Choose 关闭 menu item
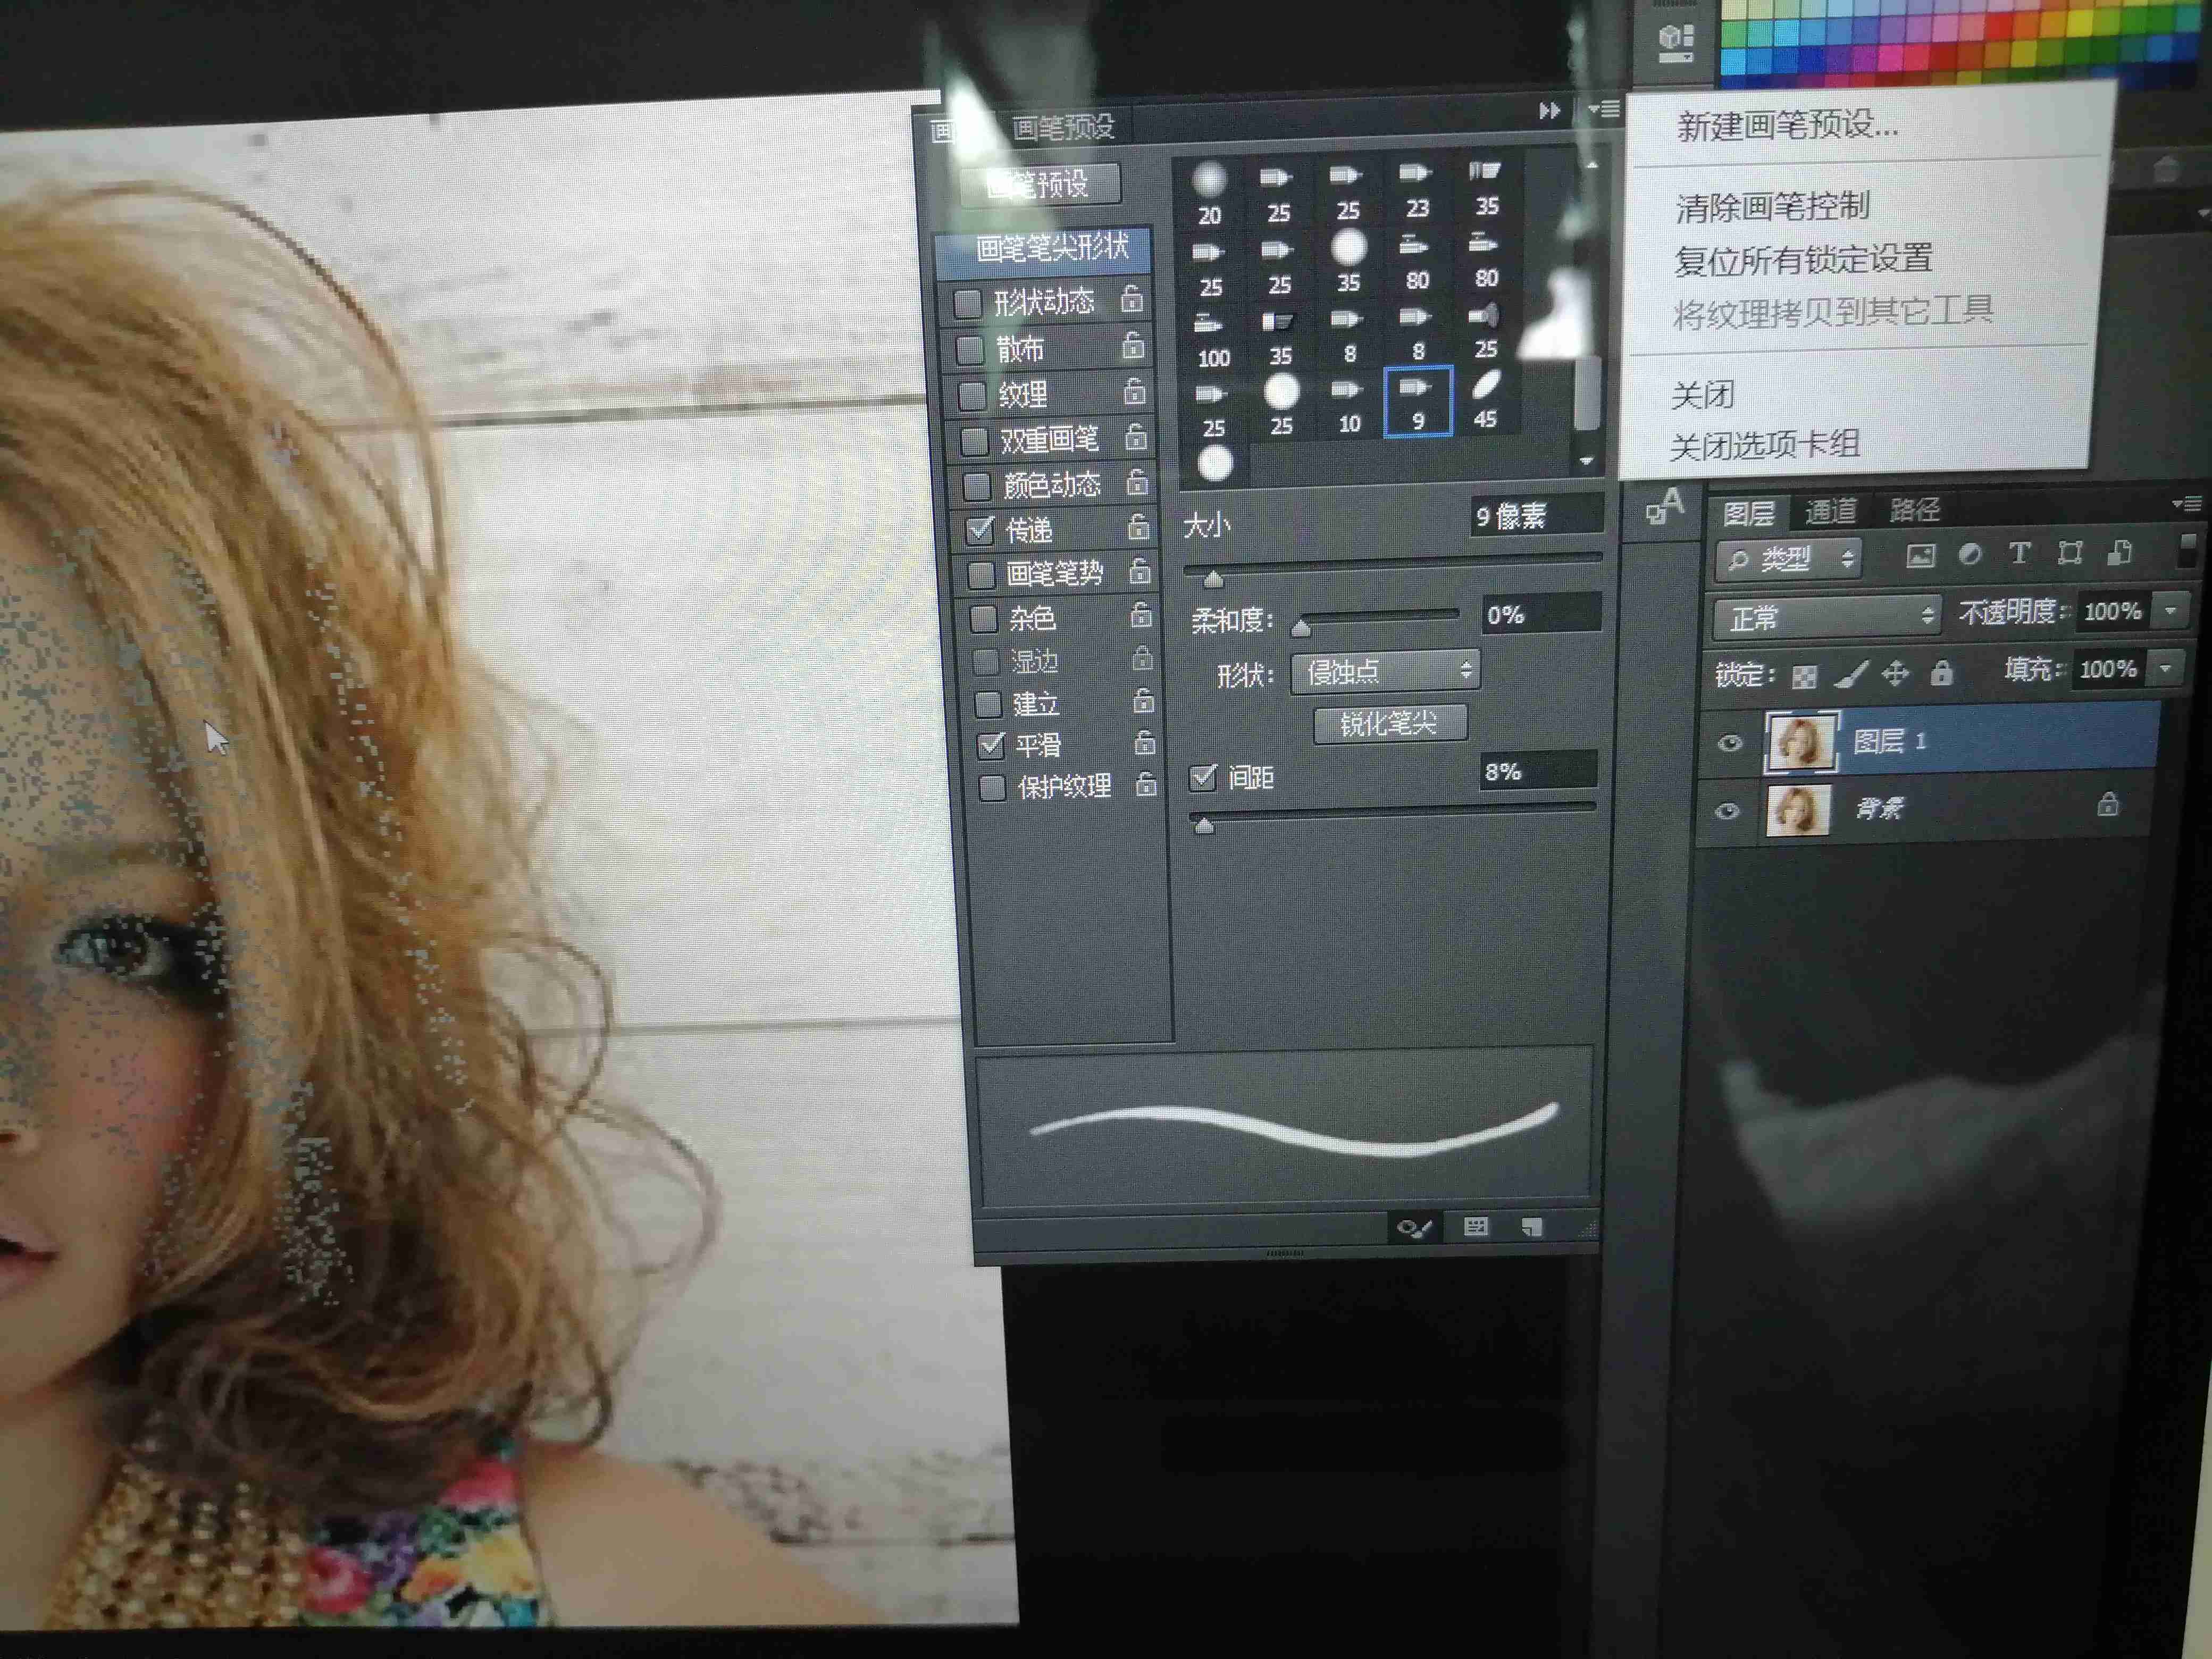The image size is (2212, 1659). point(1702,395)
